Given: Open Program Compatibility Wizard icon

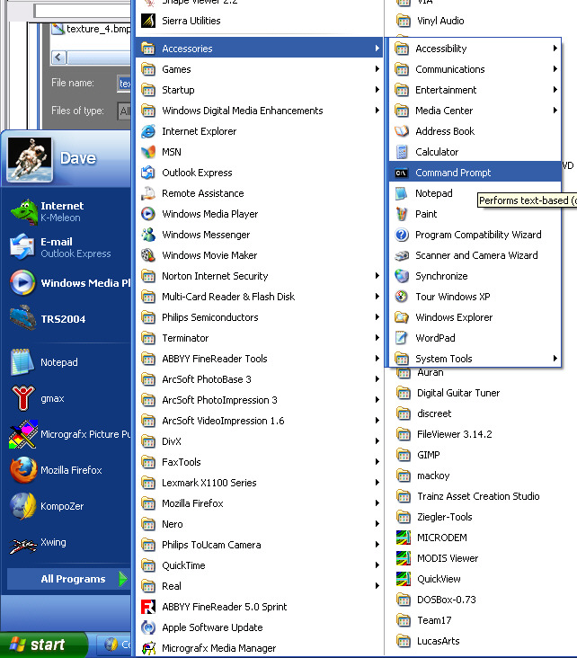Looking at the screenshot, I should (x=402, y=235).
